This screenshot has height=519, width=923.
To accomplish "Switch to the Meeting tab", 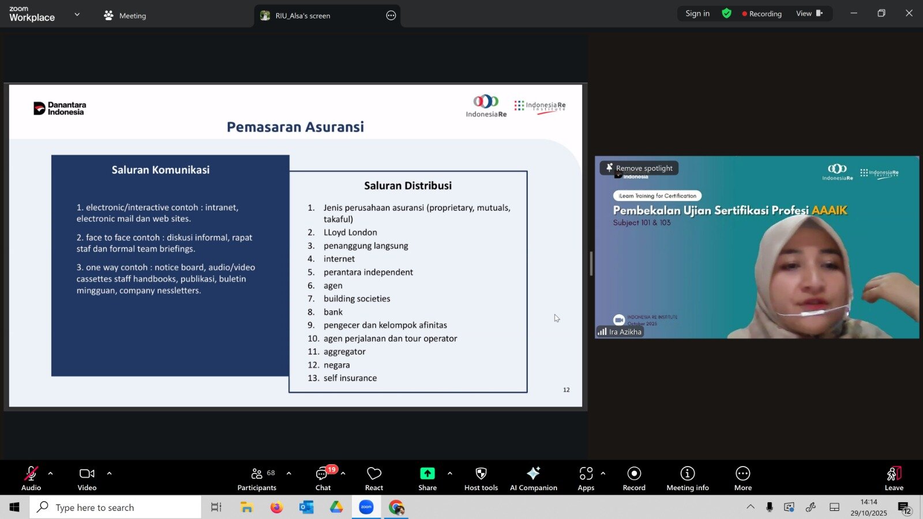I will click(x=125, y=16).
